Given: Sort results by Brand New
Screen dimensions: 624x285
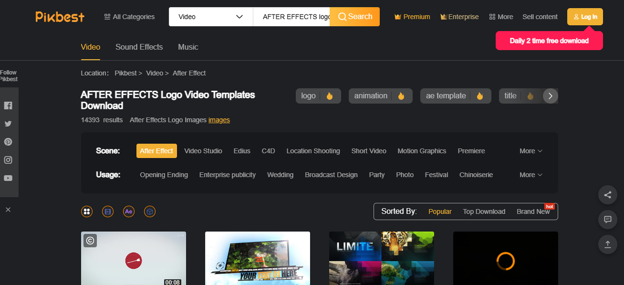Looking at the screenshot, I should tap(533, 211).
